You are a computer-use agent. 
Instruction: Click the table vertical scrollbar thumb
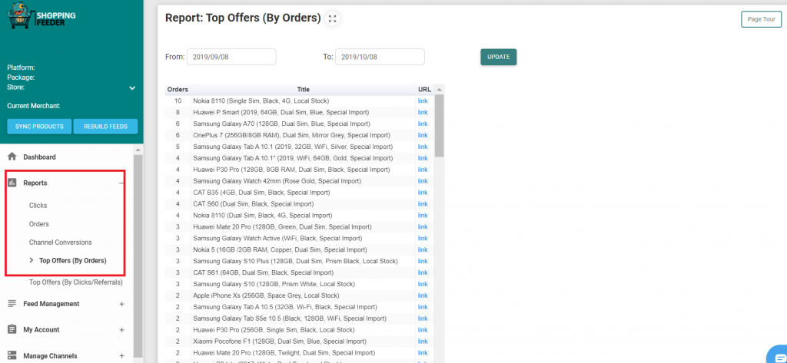pos(439,126)
